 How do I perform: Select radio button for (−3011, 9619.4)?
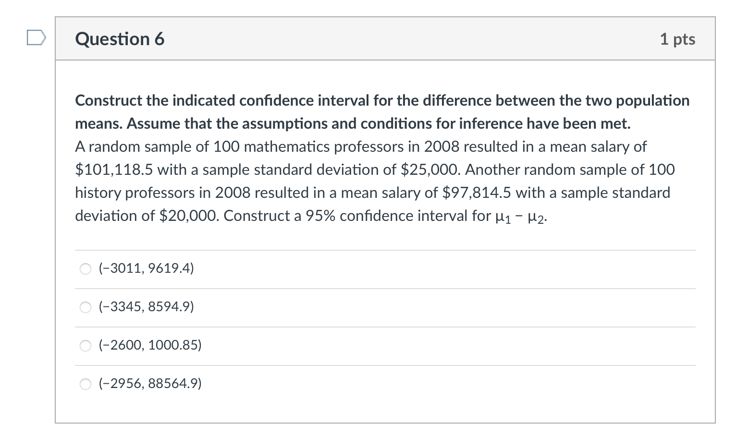tap(85, 269)
